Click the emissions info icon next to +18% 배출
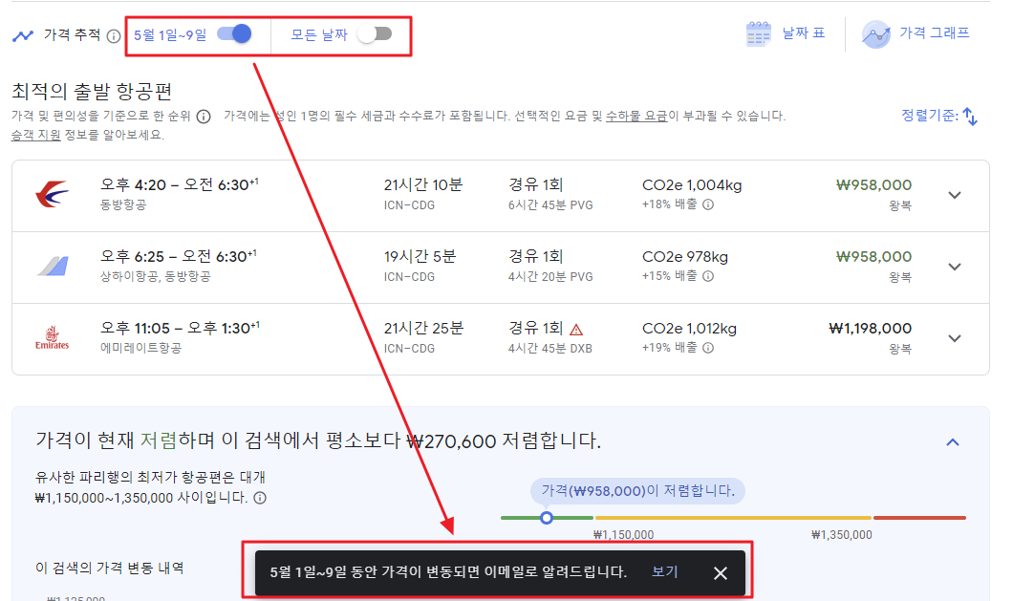The image size is (1013, 601). coord(708,204)
